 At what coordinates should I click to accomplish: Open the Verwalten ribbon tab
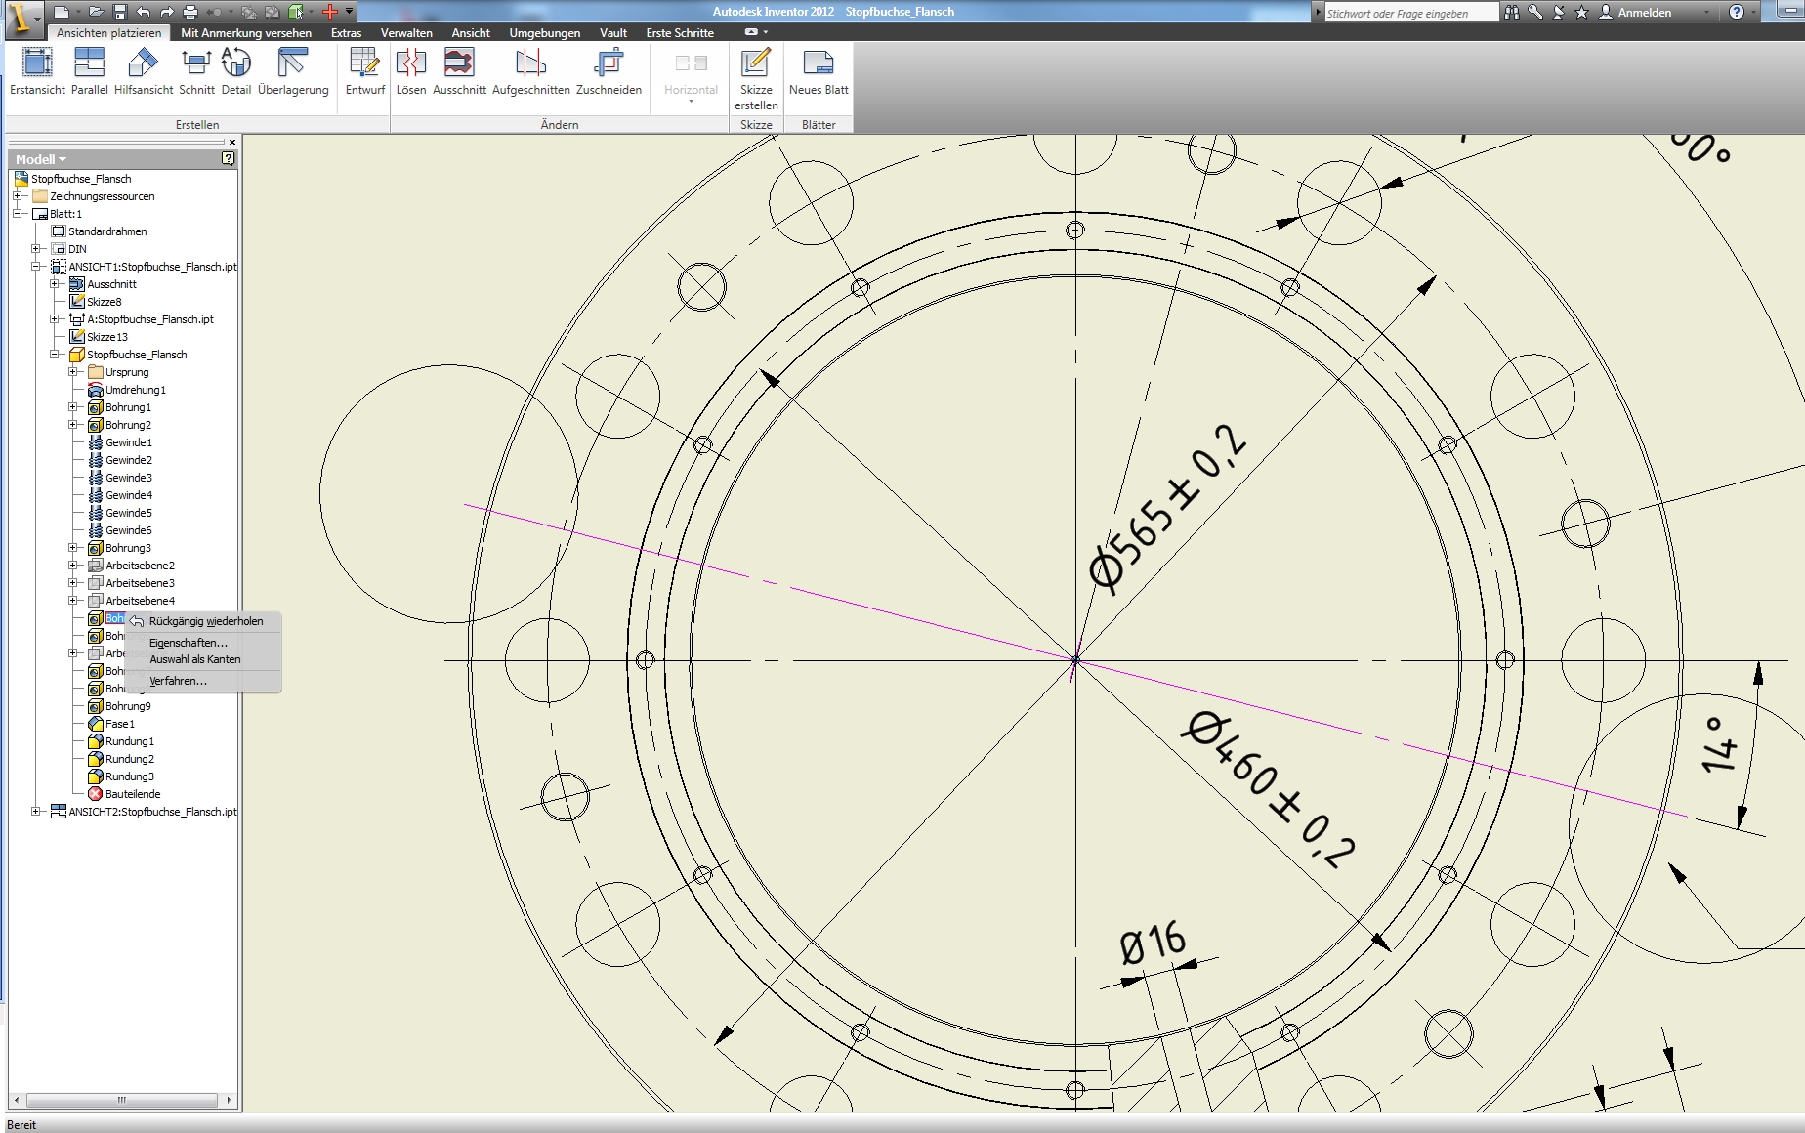pos(406,32)
